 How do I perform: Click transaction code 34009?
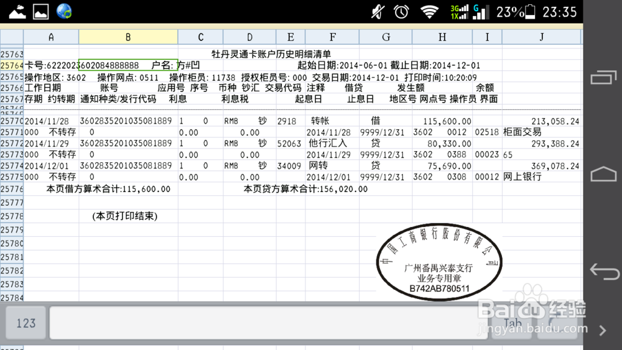click(x=289, y=166)
